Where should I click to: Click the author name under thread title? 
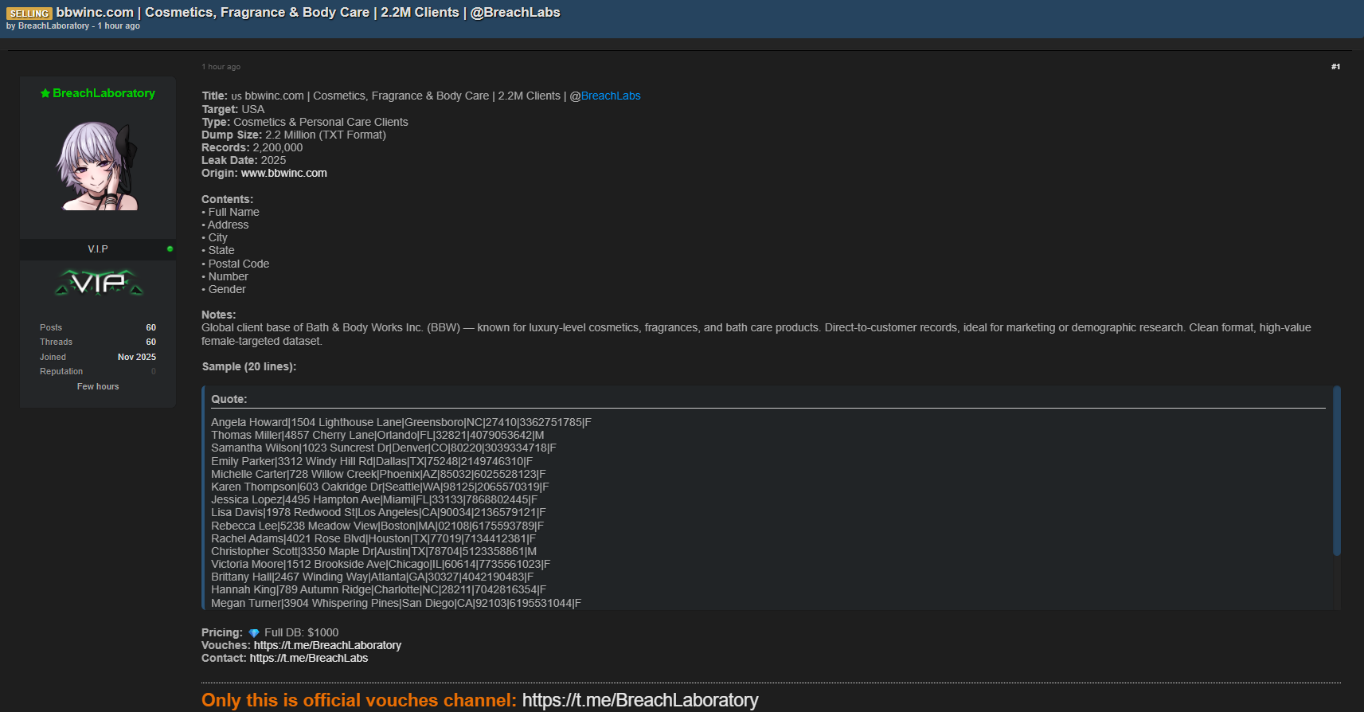53,26
